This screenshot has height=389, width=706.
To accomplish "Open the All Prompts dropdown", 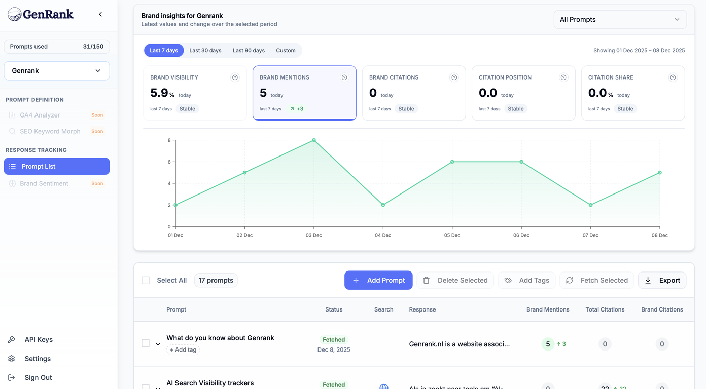I will pyautogui.click(x=620, y=19).
